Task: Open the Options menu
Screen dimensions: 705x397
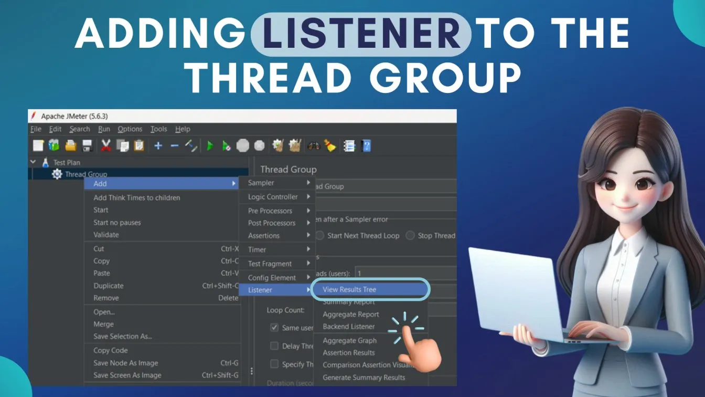Action: [x=130, y=129]
